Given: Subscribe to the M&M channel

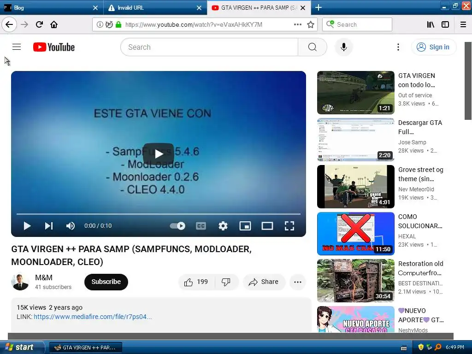Looking at the screenshot, I should tap(106, 282).
